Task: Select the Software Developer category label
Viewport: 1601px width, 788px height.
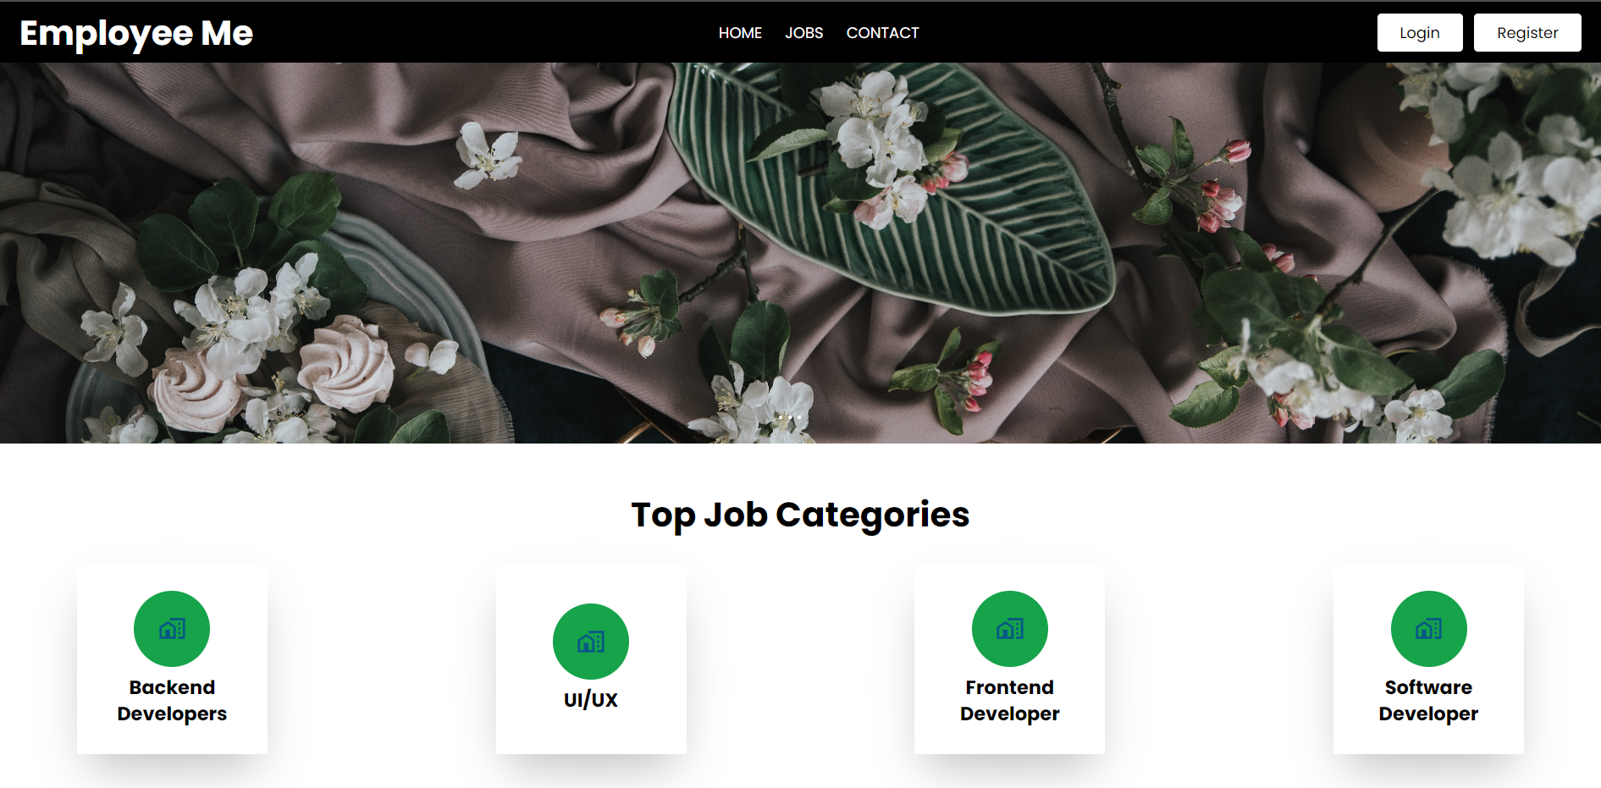Action: [1429, 700]
